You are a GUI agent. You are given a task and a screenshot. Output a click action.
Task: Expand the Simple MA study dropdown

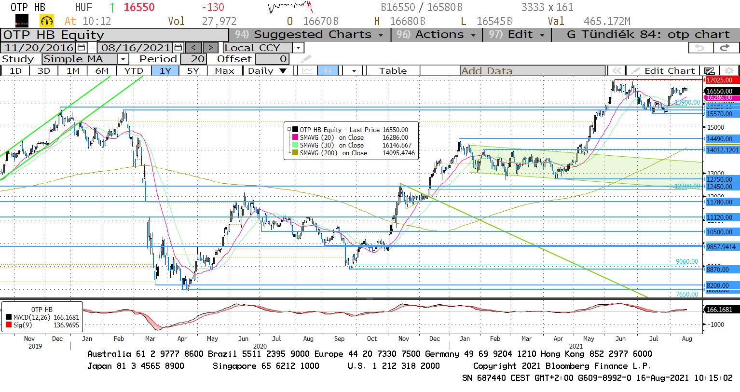coord(123,59)
